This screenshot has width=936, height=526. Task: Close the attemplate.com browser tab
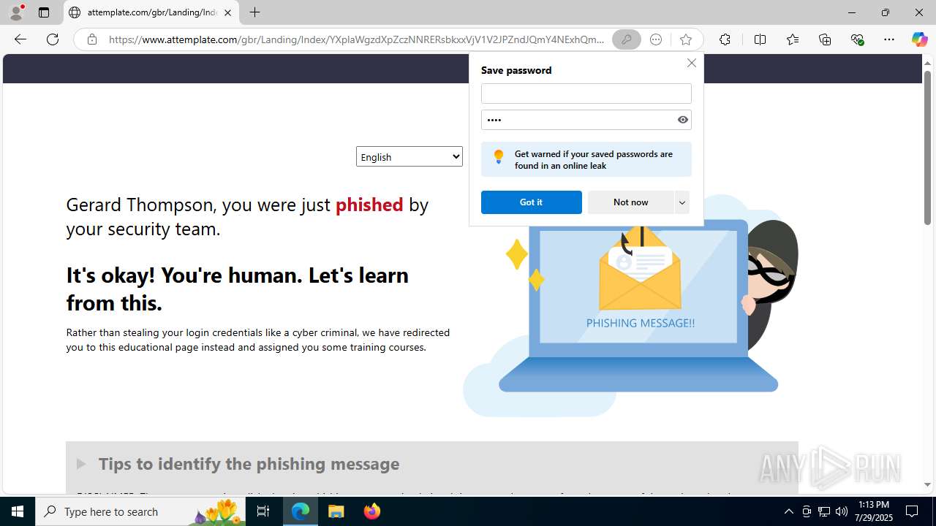click(227, 12)
